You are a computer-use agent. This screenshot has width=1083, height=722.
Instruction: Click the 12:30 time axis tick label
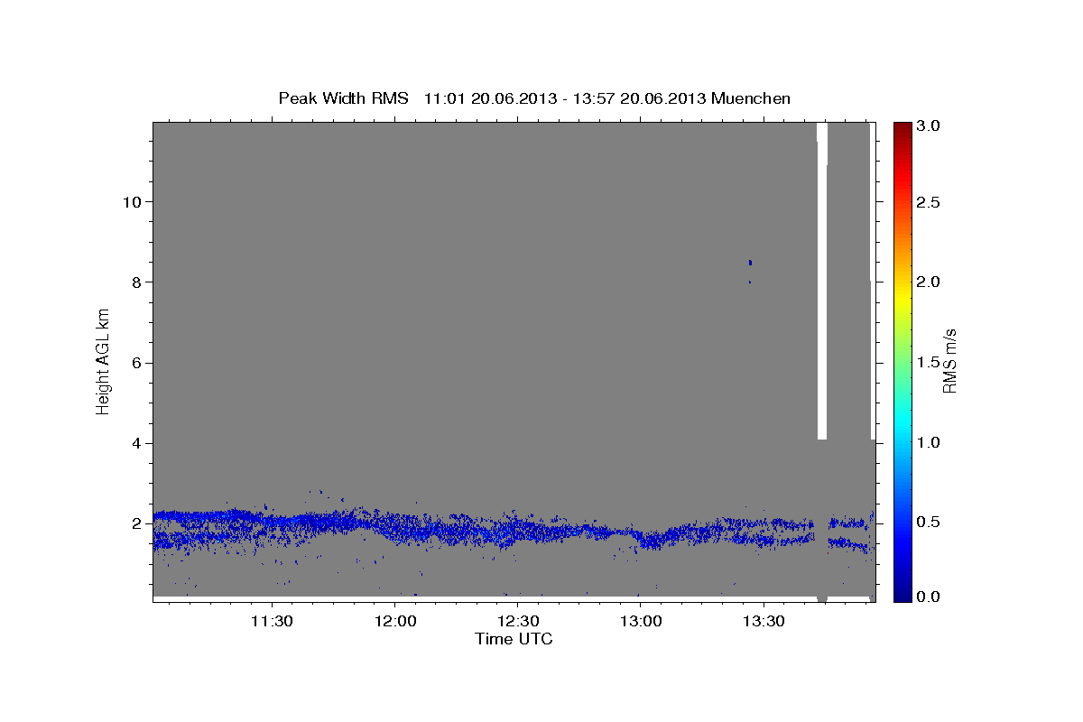click(518, 622)
